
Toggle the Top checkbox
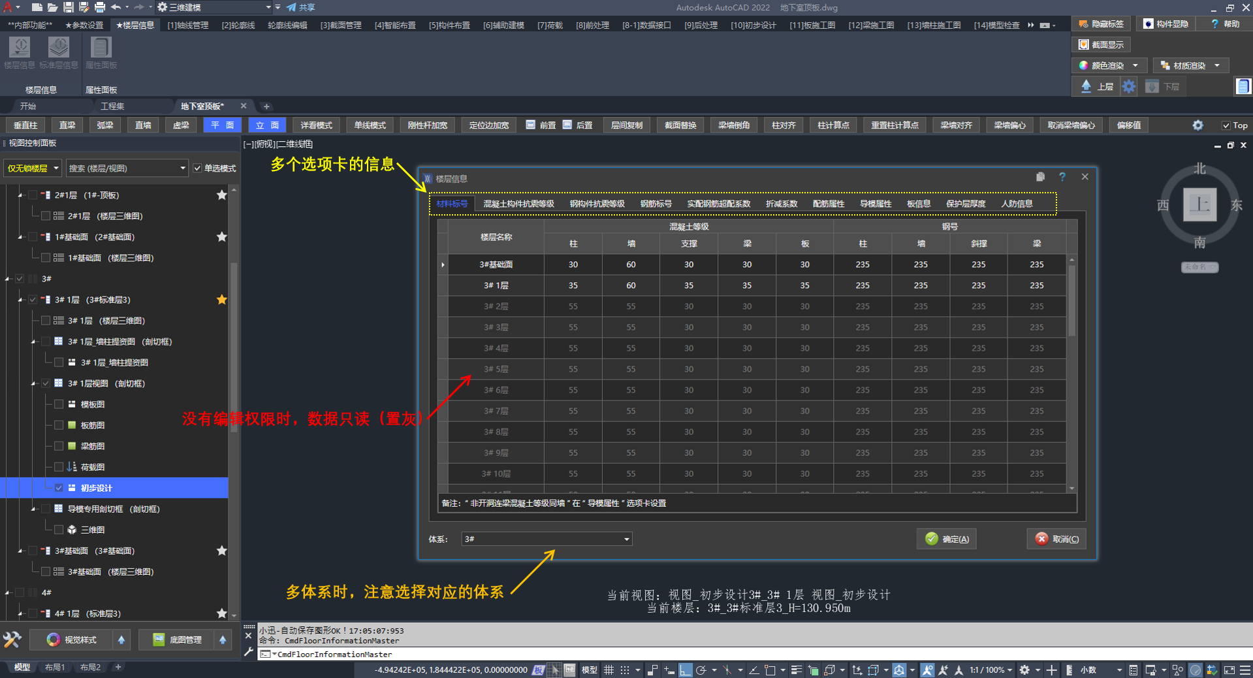pyautogui.click(x=1226, y=125)
